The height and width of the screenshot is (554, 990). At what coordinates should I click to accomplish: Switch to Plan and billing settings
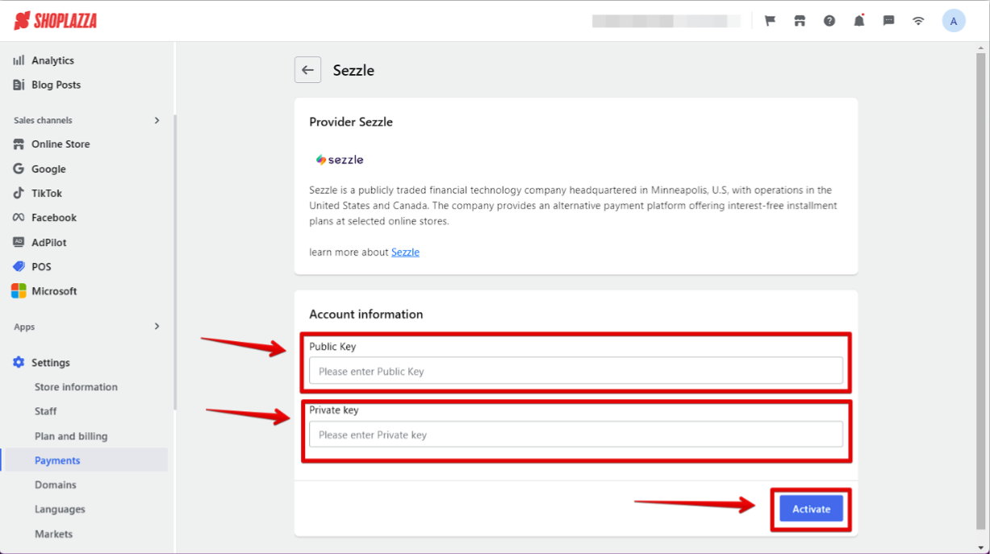click(x=71, y=435)
